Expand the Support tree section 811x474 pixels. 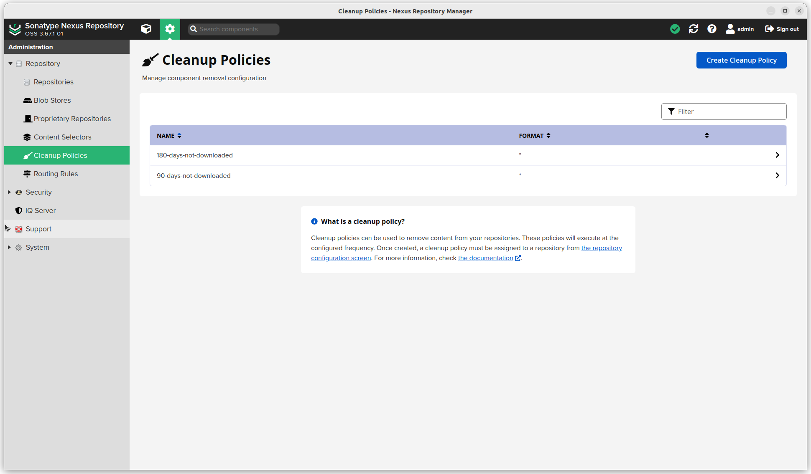tap(9, 229)
